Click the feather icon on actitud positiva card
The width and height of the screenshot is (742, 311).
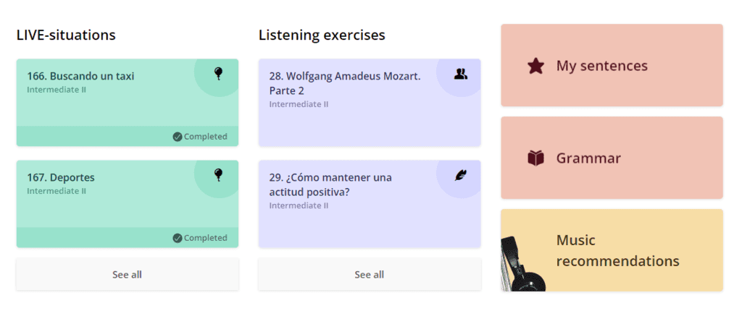461,174
